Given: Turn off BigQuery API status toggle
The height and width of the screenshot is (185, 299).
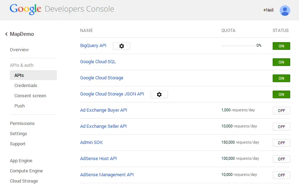Looking at the screenshot, I should click(281, 46).
